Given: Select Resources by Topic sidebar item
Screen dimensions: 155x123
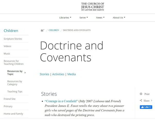Looking at the screenshot, I should pos(15,73).
